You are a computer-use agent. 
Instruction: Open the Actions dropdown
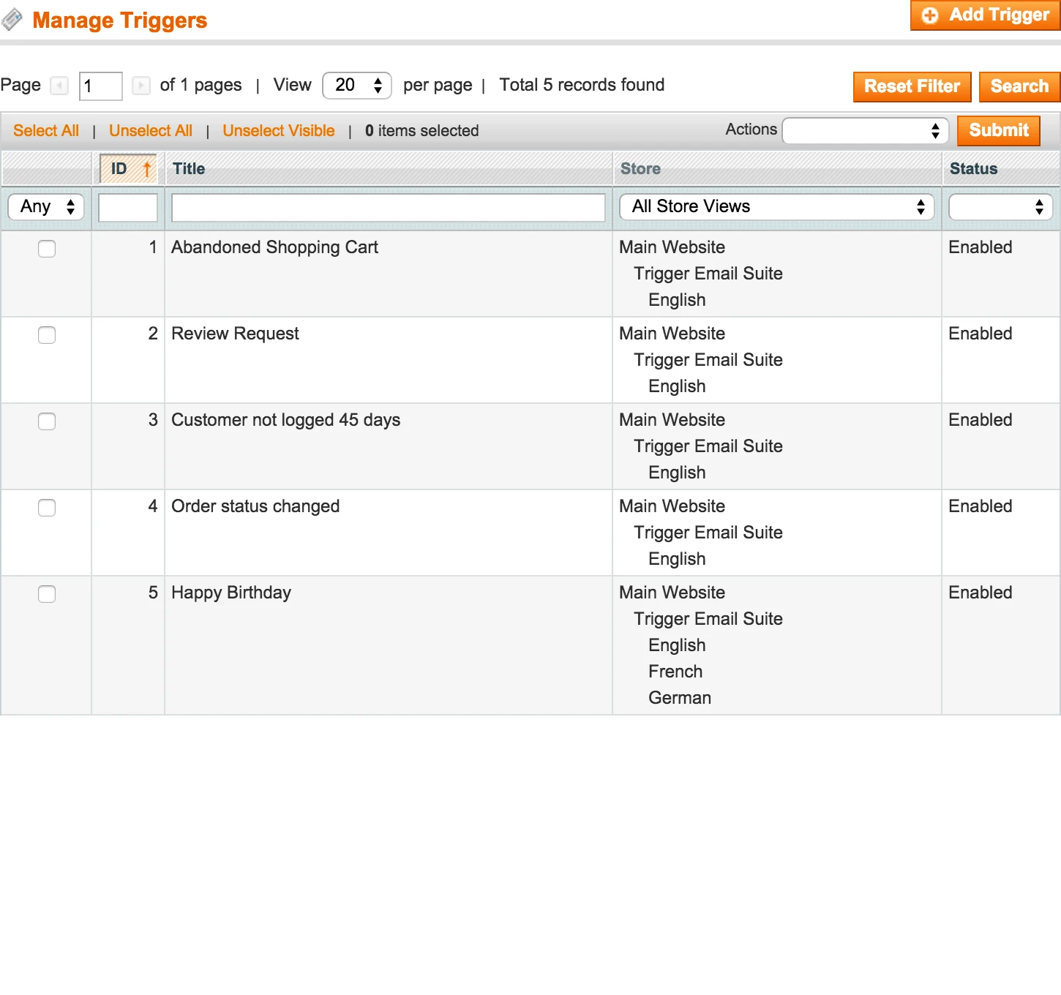click(865, 130)
